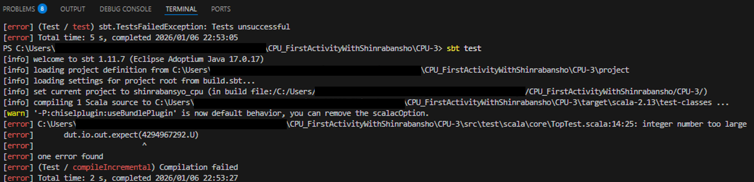Click the 'one error found' line

coord(70,157)
